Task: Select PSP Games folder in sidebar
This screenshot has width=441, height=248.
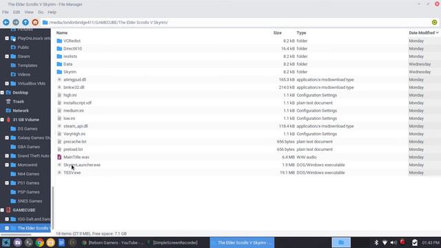Action: click(28, 192)
